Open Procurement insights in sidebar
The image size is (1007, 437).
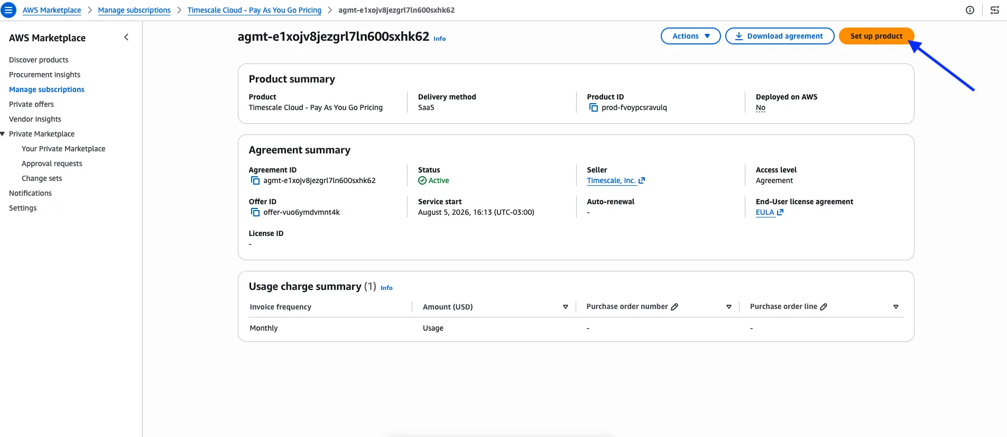[45, 75]
